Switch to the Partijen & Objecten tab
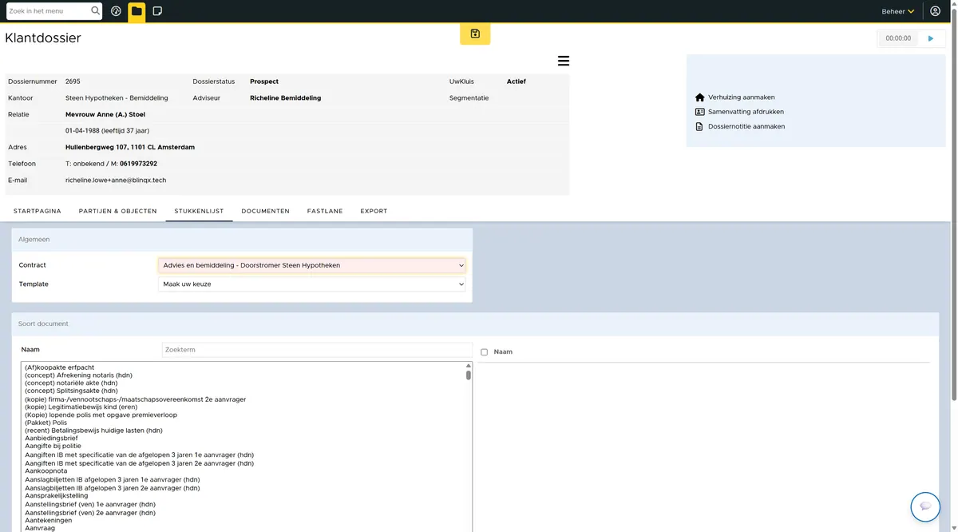 pyautogui.click(x=118, y=211)
